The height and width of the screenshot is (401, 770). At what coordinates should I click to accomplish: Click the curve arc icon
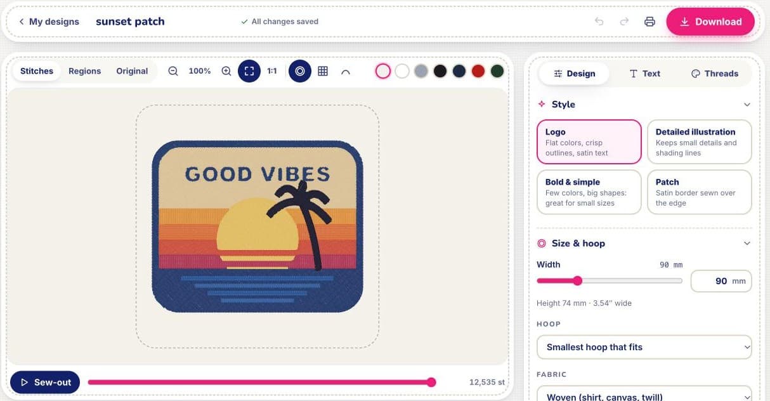(346, 72)
